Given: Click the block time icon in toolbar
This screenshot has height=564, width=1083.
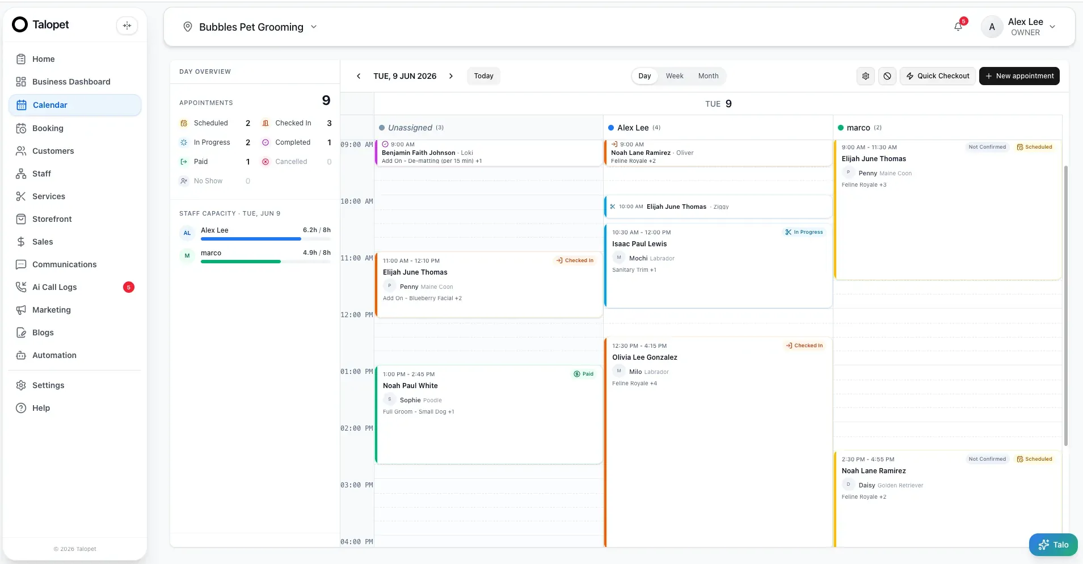Looking at the screenshot, I should (x=887, y=76).
